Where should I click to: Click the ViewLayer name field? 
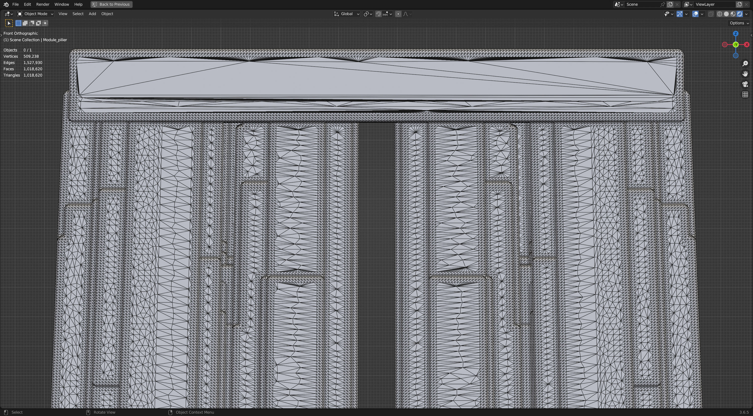click(715, 4)
